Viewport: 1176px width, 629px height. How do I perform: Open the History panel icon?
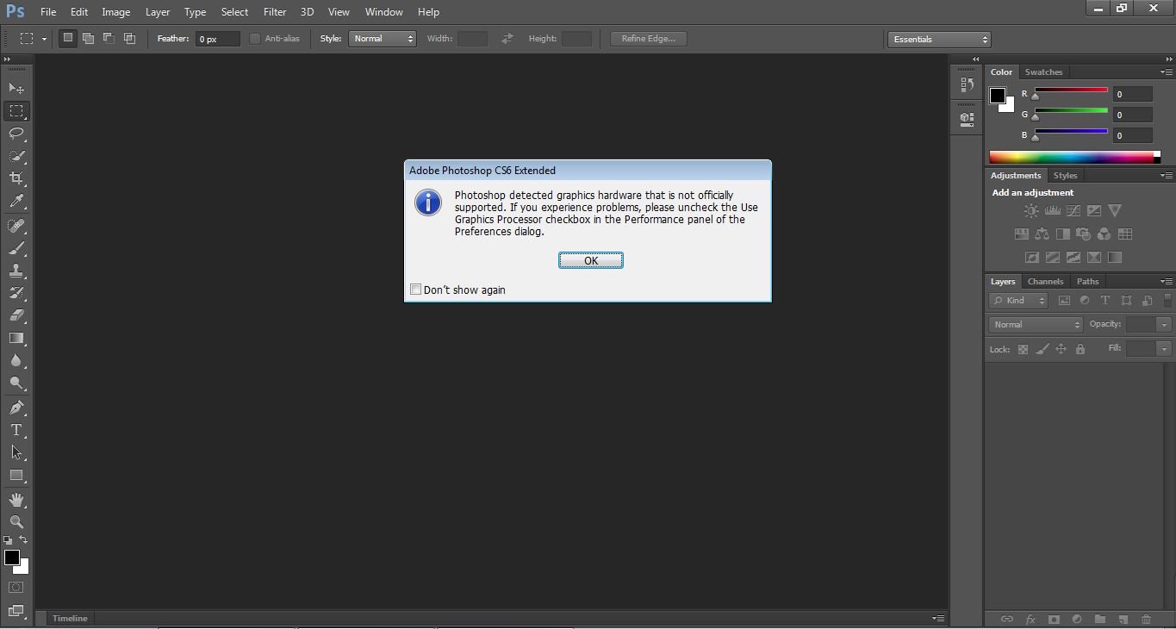click(x=967, y=84)
